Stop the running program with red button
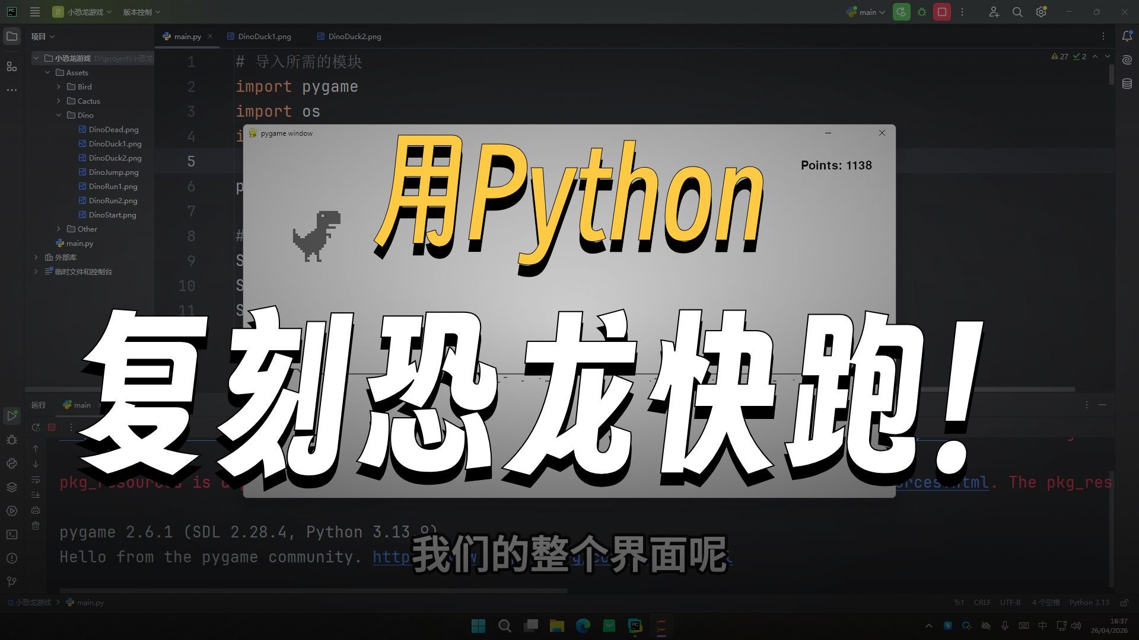This screenshot has width=1139, height=640. click(x=942, y=12)
